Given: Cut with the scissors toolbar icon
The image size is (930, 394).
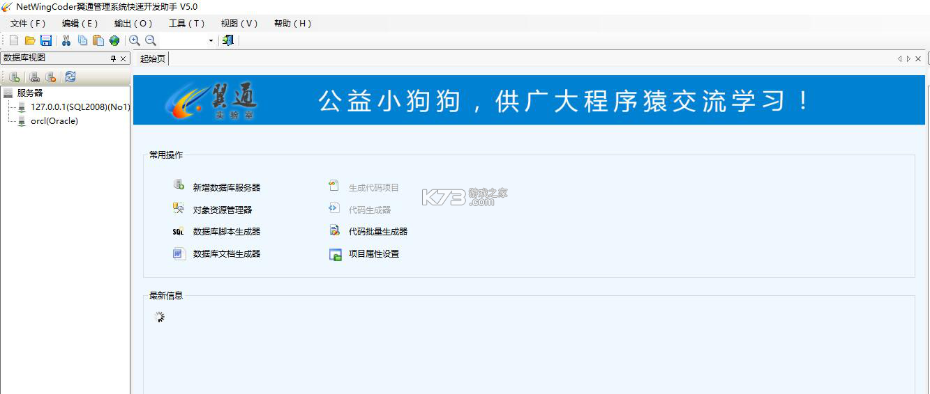Looking at the screenshot, I should tap(66, 40).
